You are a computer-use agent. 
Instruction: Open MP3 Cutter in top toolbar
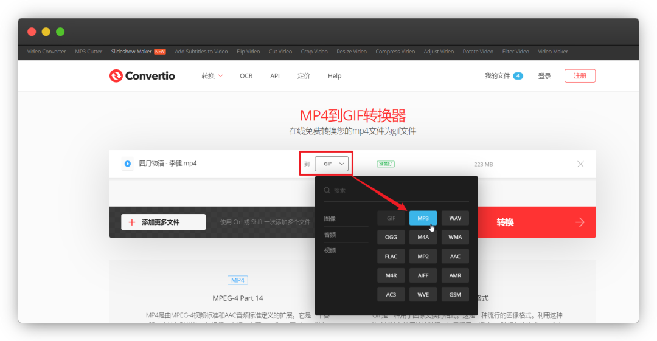click(x=88, y=52)
